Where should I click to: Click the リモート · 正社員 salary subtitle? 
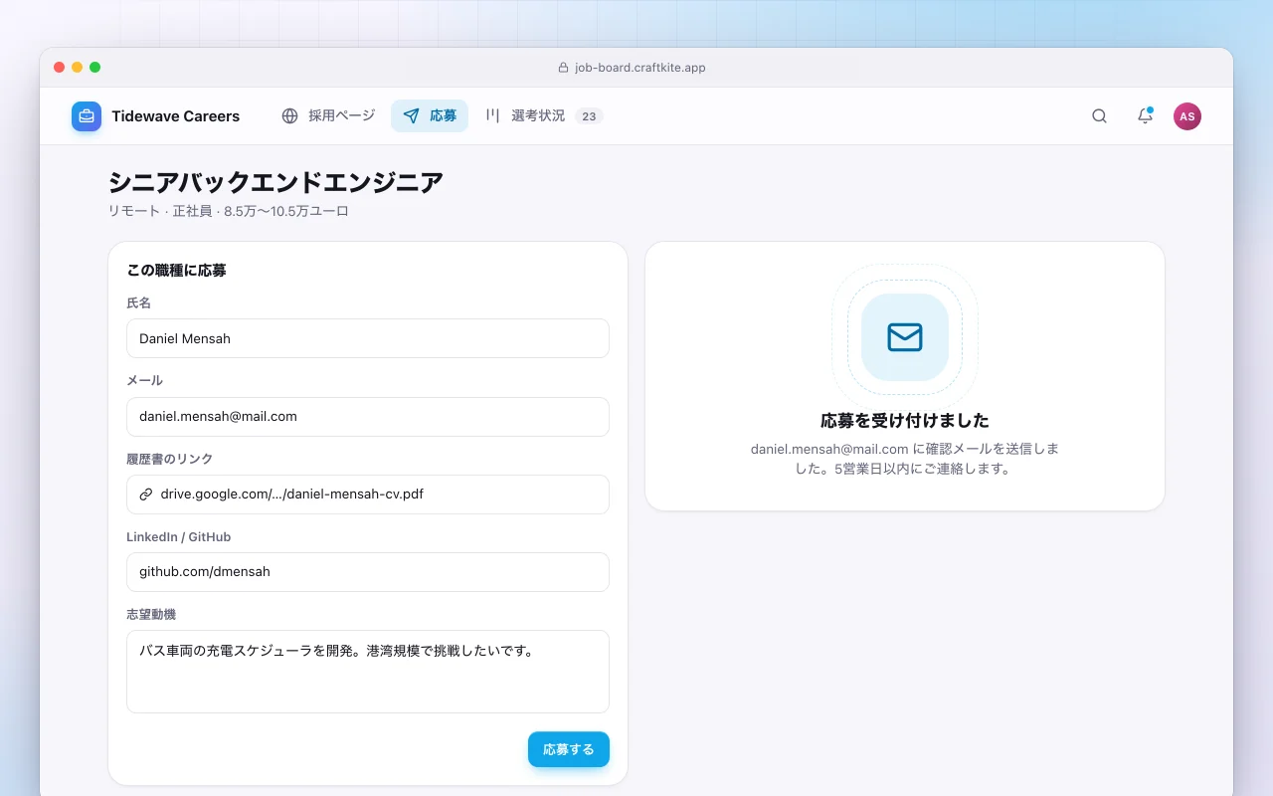coord(229,211)
